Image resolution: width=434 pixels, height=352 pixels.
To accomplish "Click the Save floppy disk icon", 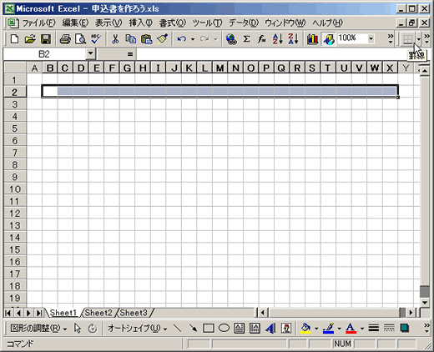I will coord(46,39).
